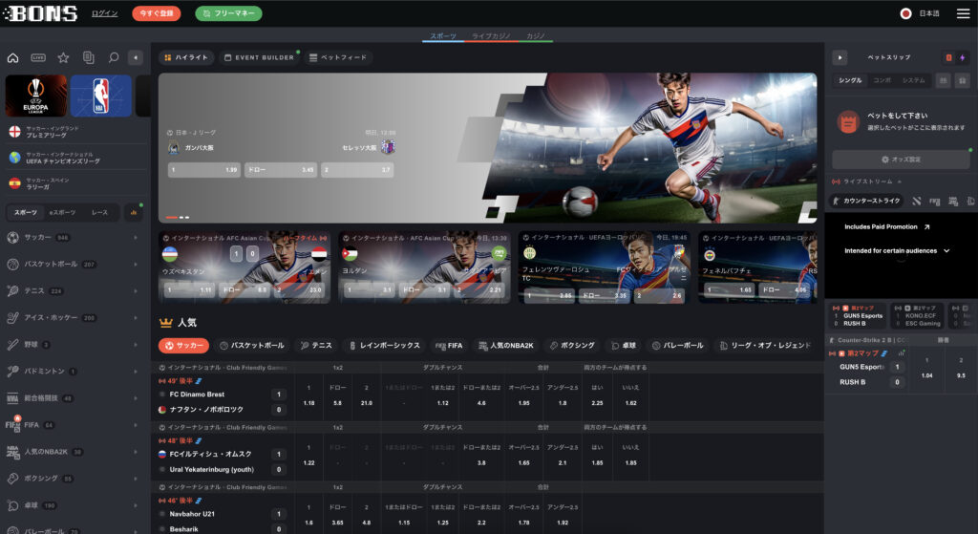Screen dimensions: 978x534
Task: Switch to the ライブカジノ top tab
Action: click(x=491, y=35)
